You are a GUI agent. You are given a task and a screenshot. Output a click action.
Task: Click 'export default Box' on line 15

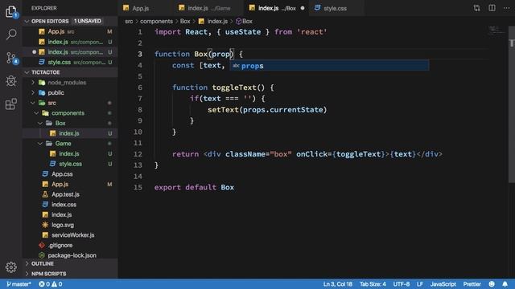pyautogui.click(x=194, y=187)
